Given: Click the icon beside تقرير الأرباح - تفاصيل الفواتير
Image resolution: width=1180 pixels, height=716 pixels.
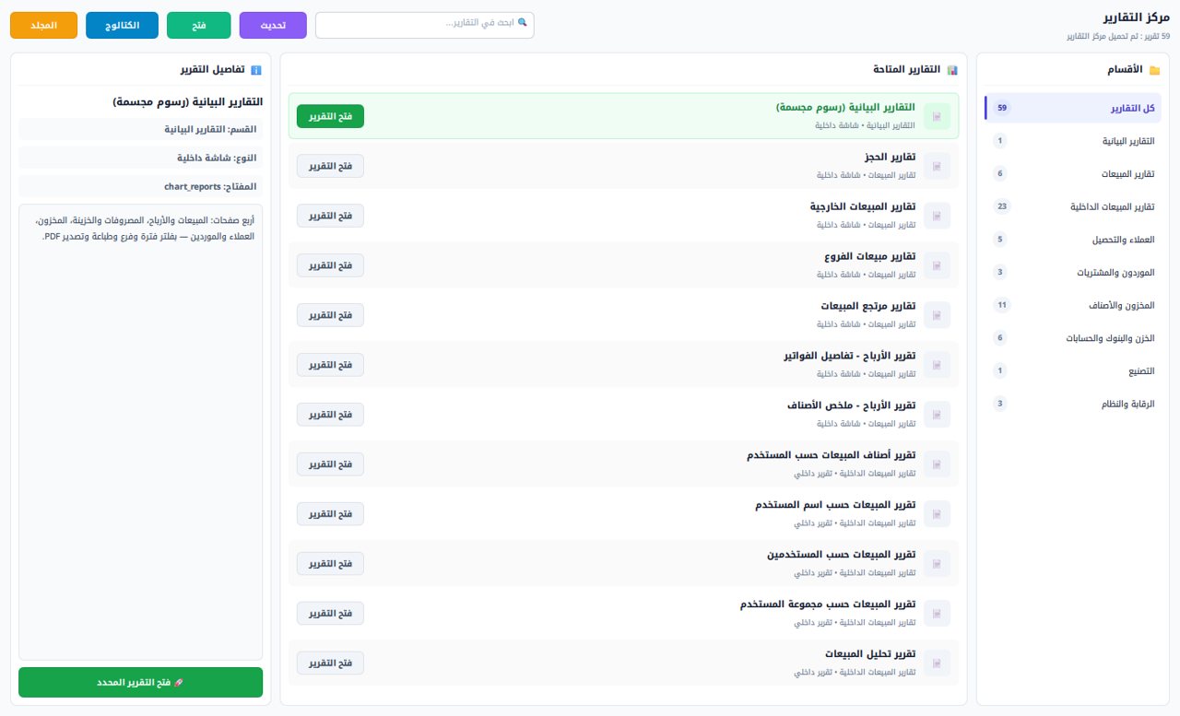Looking at the screenshot, I should [937, 365].
